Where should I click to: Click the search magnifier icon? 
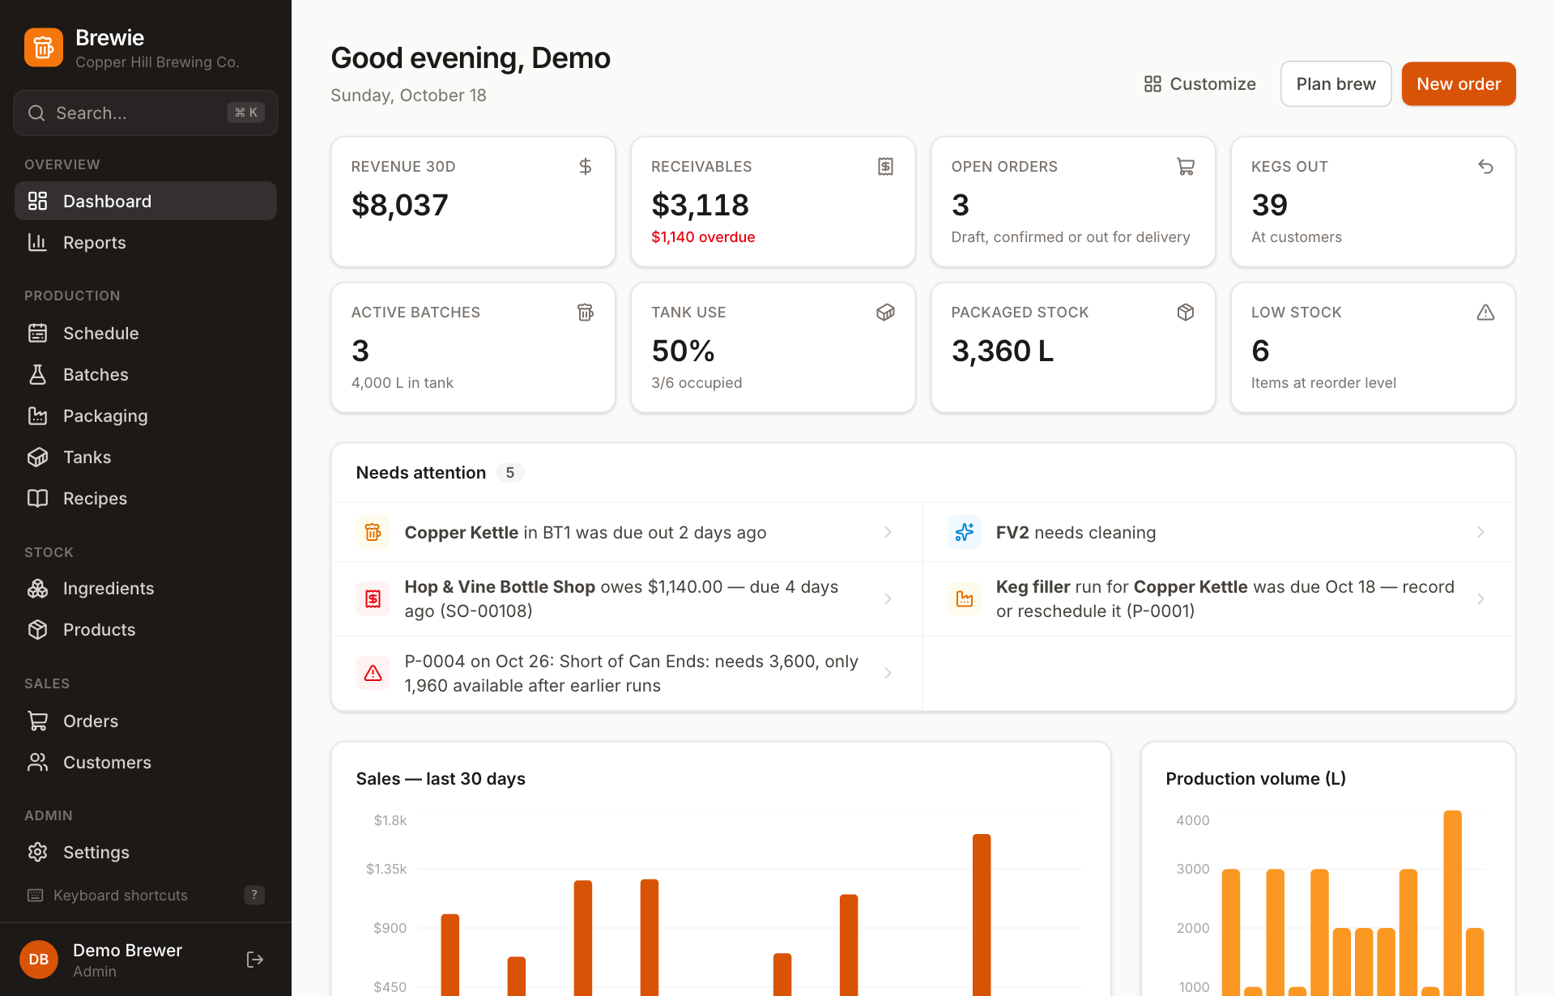[36, 113]
